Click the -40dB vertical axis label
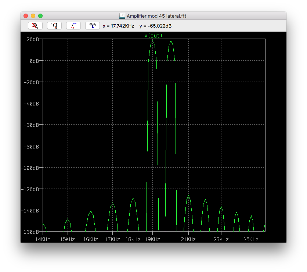The image size is (307, 272). click(x=31, y=104)
